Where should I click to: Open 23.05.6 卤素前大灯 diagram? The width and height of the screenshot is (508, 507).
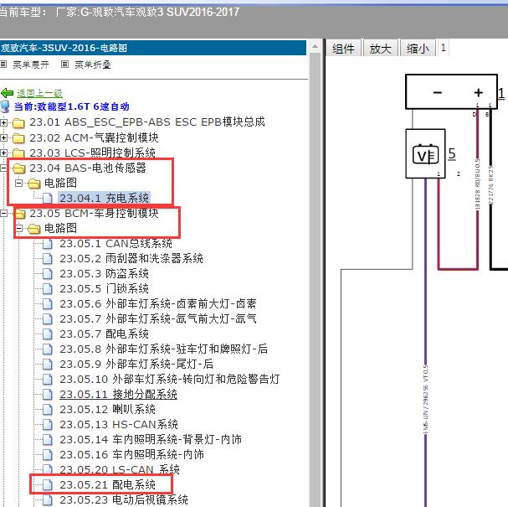tap(158, 303)
